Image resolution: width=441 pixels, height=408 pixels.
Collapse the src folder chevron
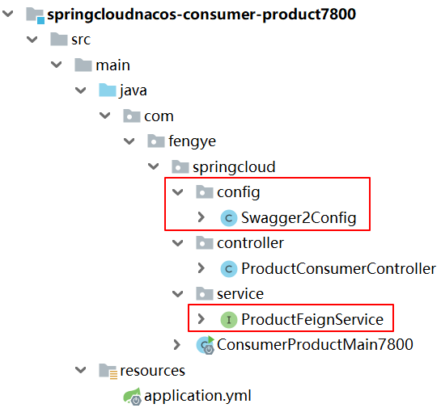pyautogui.click(x=32, y=40)
